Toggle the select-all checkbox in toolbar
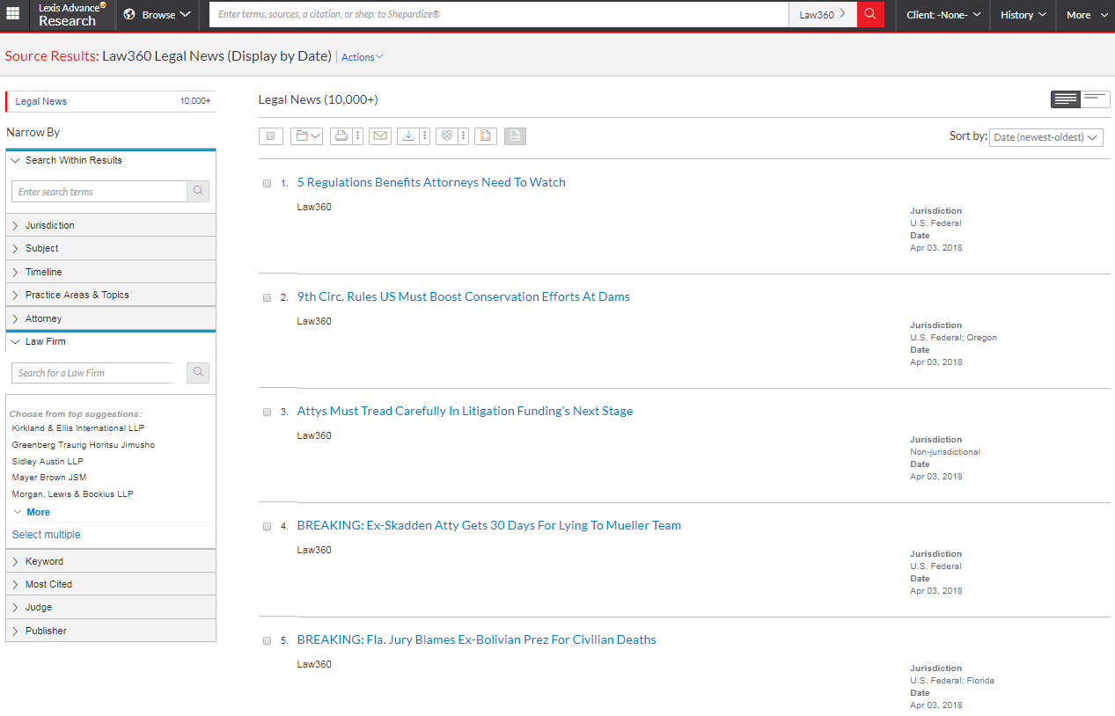Image resolution: width=1115 pixels, height=716 pixels. tap(271, 135)
